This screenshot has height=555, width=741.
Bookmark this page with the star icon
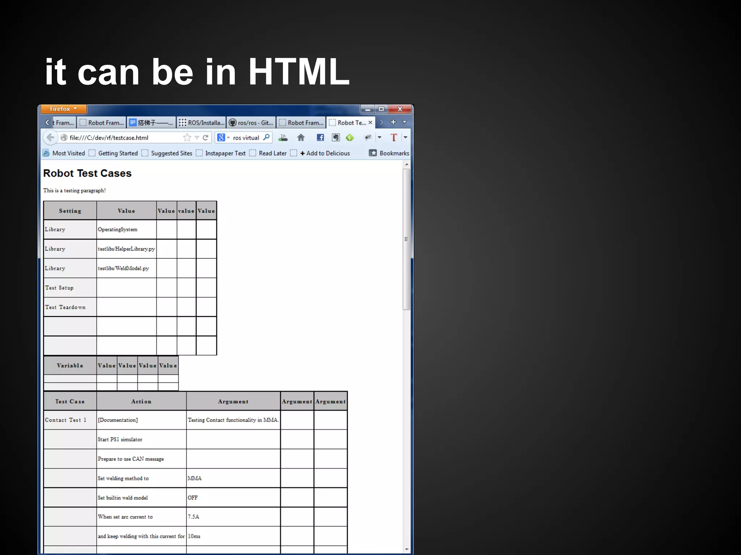(187, 138)
